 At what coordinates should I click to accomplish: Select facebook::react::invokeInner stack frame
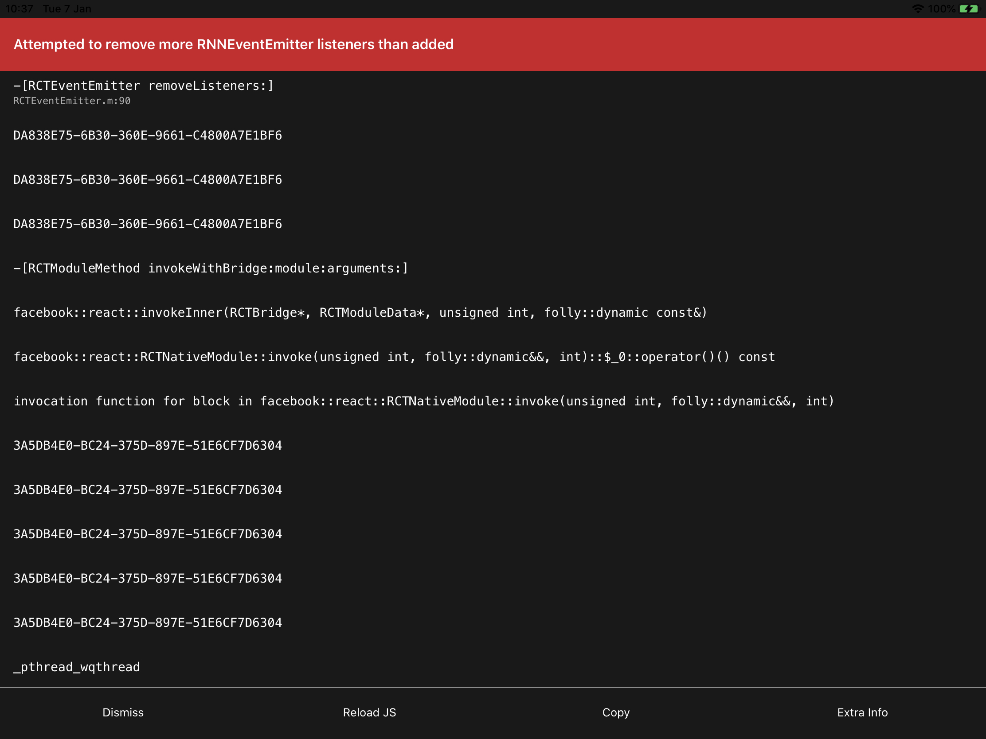(360, 313)
